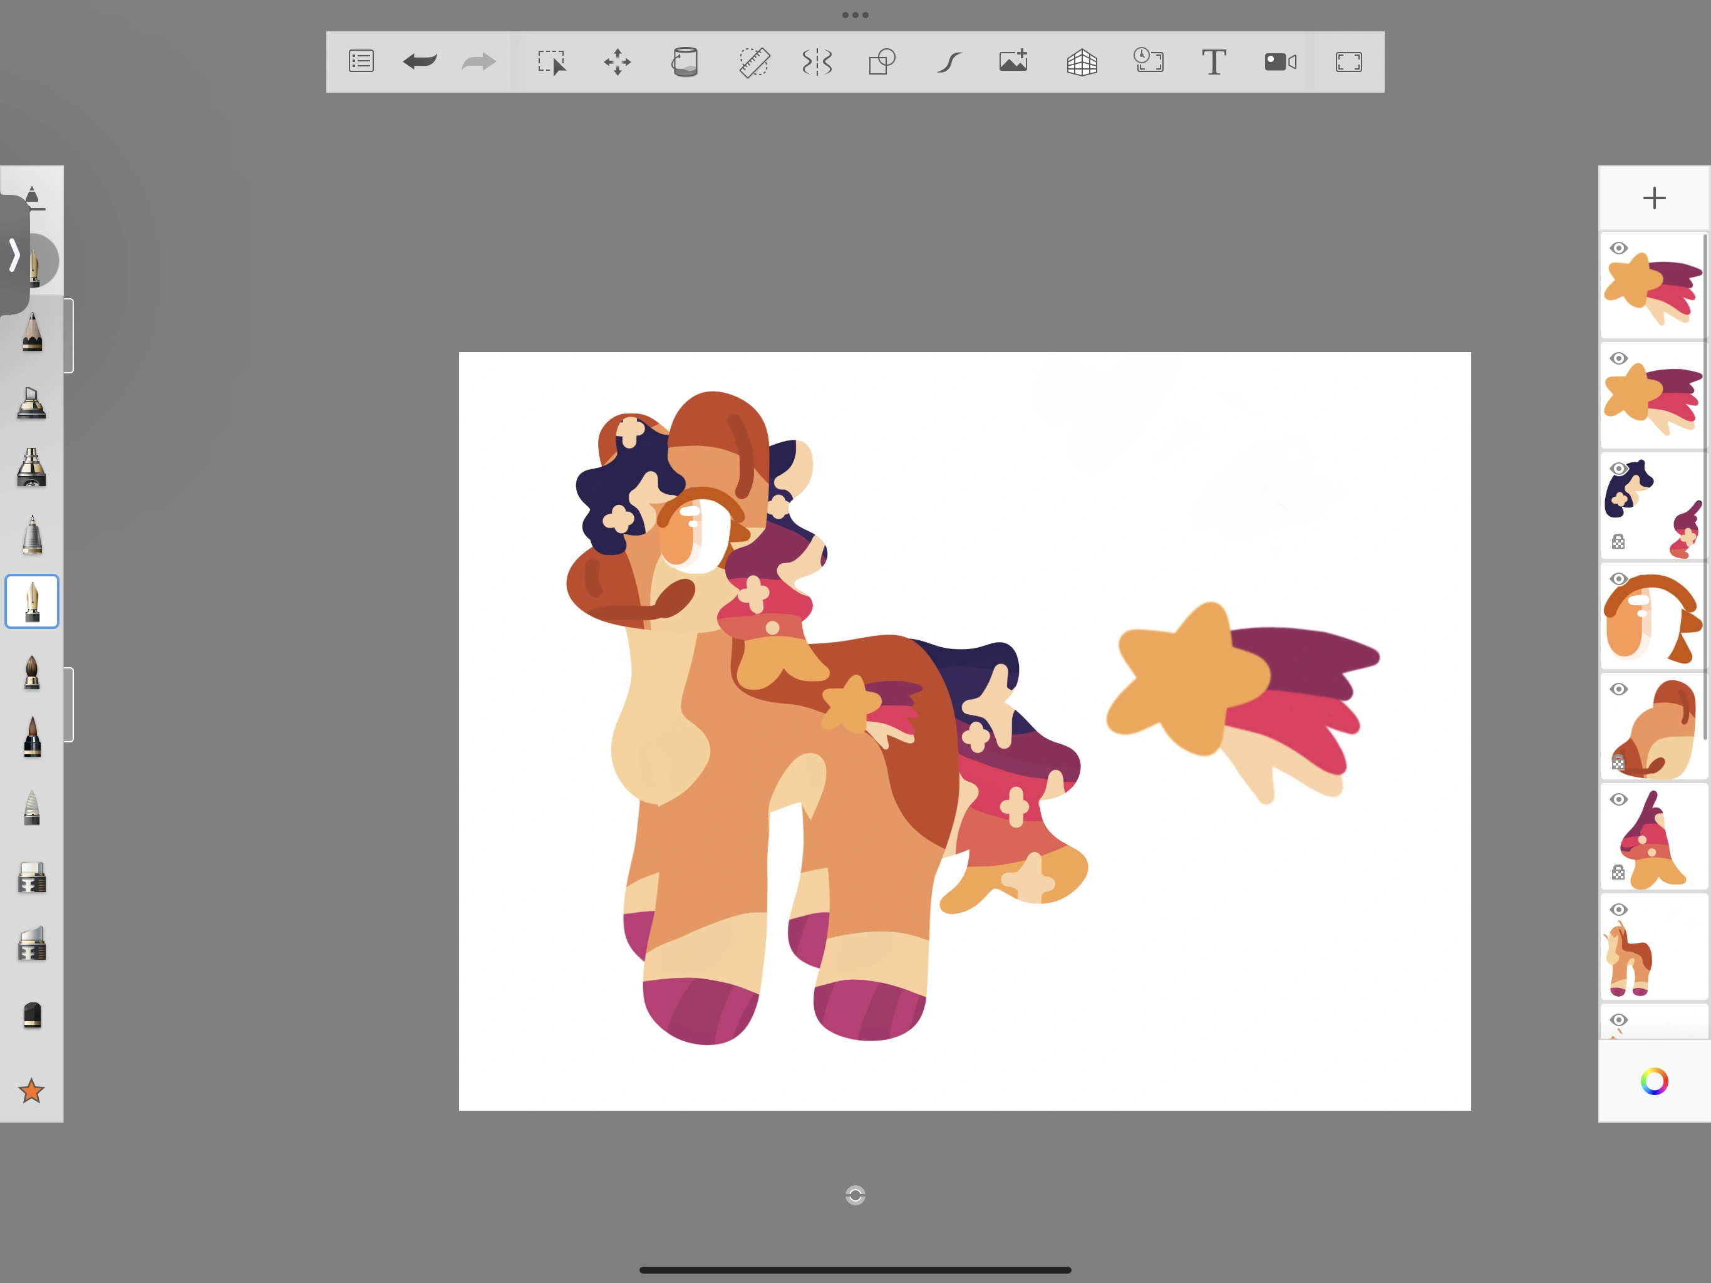Open the color wheel picker
The height and width of the screenshot is (1283, 1711).
coord(1654,1081)
